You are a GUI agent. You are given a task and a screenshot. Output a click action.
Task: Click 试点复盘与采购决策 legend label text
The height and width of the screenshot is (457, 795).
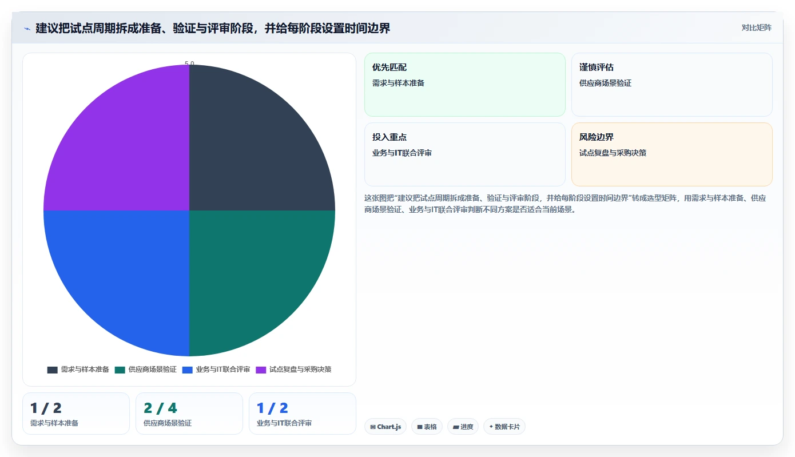pyautogui.click(x=300, y=369)
